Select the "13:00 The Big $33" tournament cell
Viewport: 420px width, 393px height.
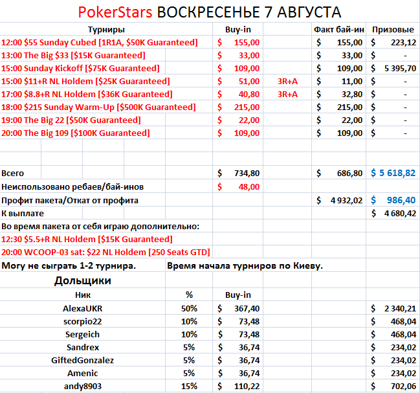73,55
